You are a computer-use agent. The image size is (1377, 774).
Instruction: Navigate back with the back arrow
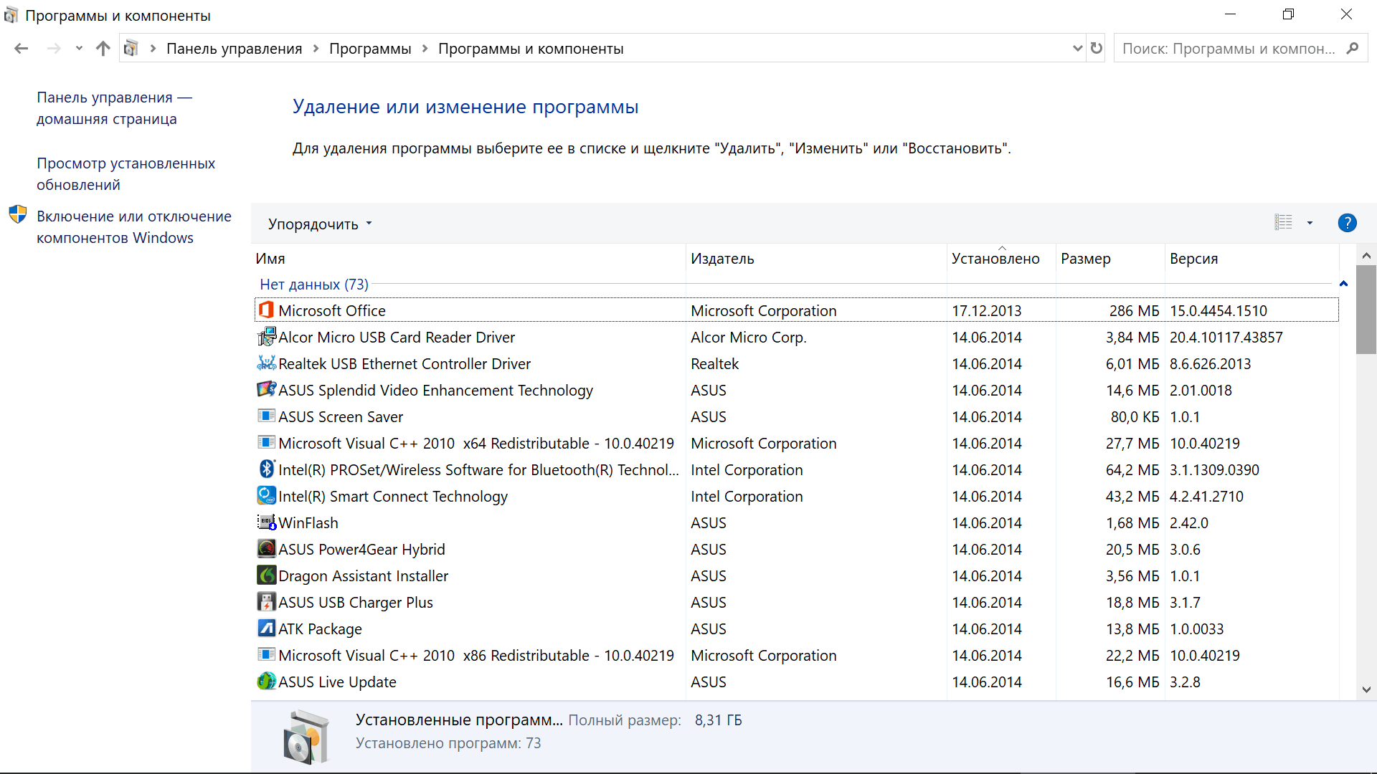[x=22, y=48]
